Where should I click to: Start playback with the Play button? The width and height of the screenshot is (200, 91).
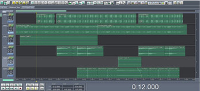7,85
